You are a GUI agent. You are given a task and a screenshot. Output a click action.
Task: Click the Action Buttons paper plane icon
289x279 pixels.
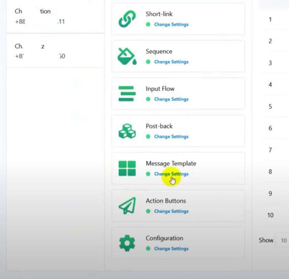point(127,206)
